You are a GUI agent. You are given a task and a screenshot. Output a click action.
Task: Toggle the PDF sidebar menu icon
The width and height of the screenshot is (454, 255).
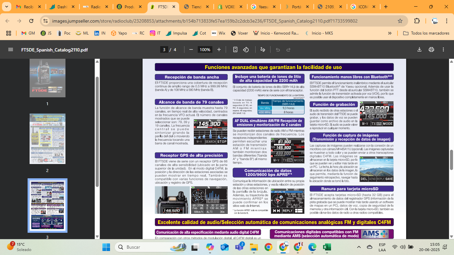pos(11,49)
